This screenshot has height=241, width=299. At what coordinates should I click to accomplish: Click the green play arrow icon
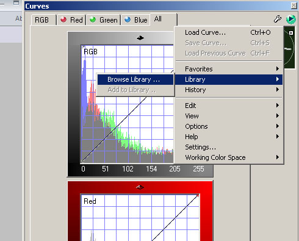click(291, 20)
